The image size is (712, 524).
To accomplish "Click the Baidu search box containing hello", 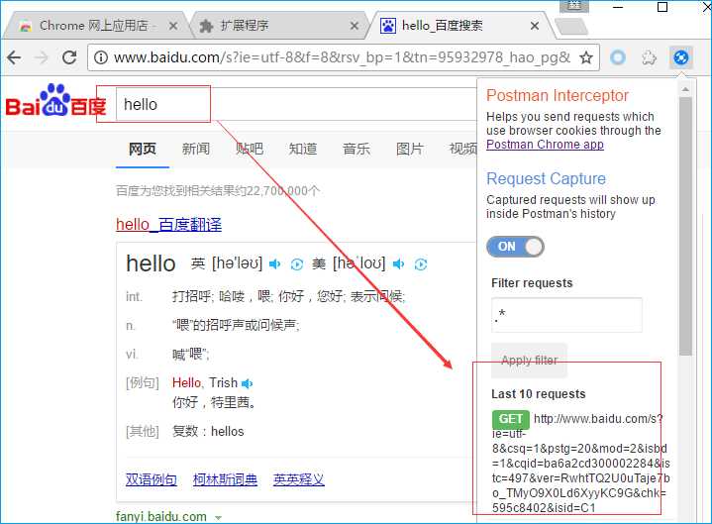I will 297,104.
